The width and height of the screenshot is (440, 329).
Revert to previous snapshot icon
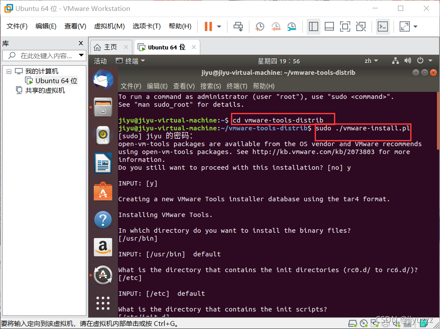276,27
